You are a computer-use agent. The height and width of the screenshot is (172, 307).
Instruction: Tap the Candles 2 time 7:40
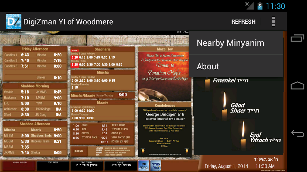25,61
